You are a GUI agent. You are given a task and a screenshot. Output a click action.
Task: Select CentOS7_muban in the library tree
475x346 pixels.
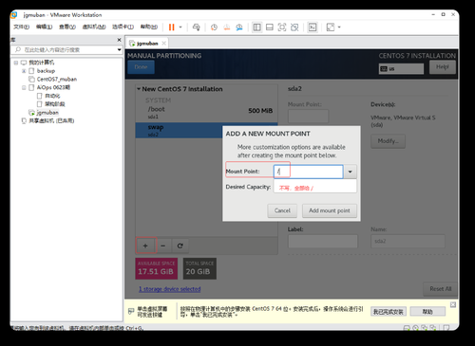pos(57,79)
